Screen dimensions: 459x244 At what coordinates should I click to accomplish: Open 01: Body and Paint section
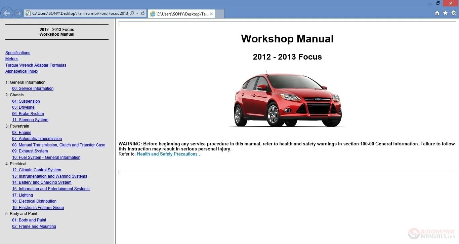click(29, 220)
